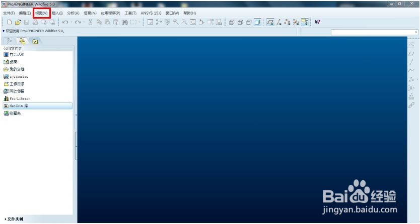Click the Cut scissors icon
Image resolution: width=420 pixels, height=224 pixels.
pos(90,22)
